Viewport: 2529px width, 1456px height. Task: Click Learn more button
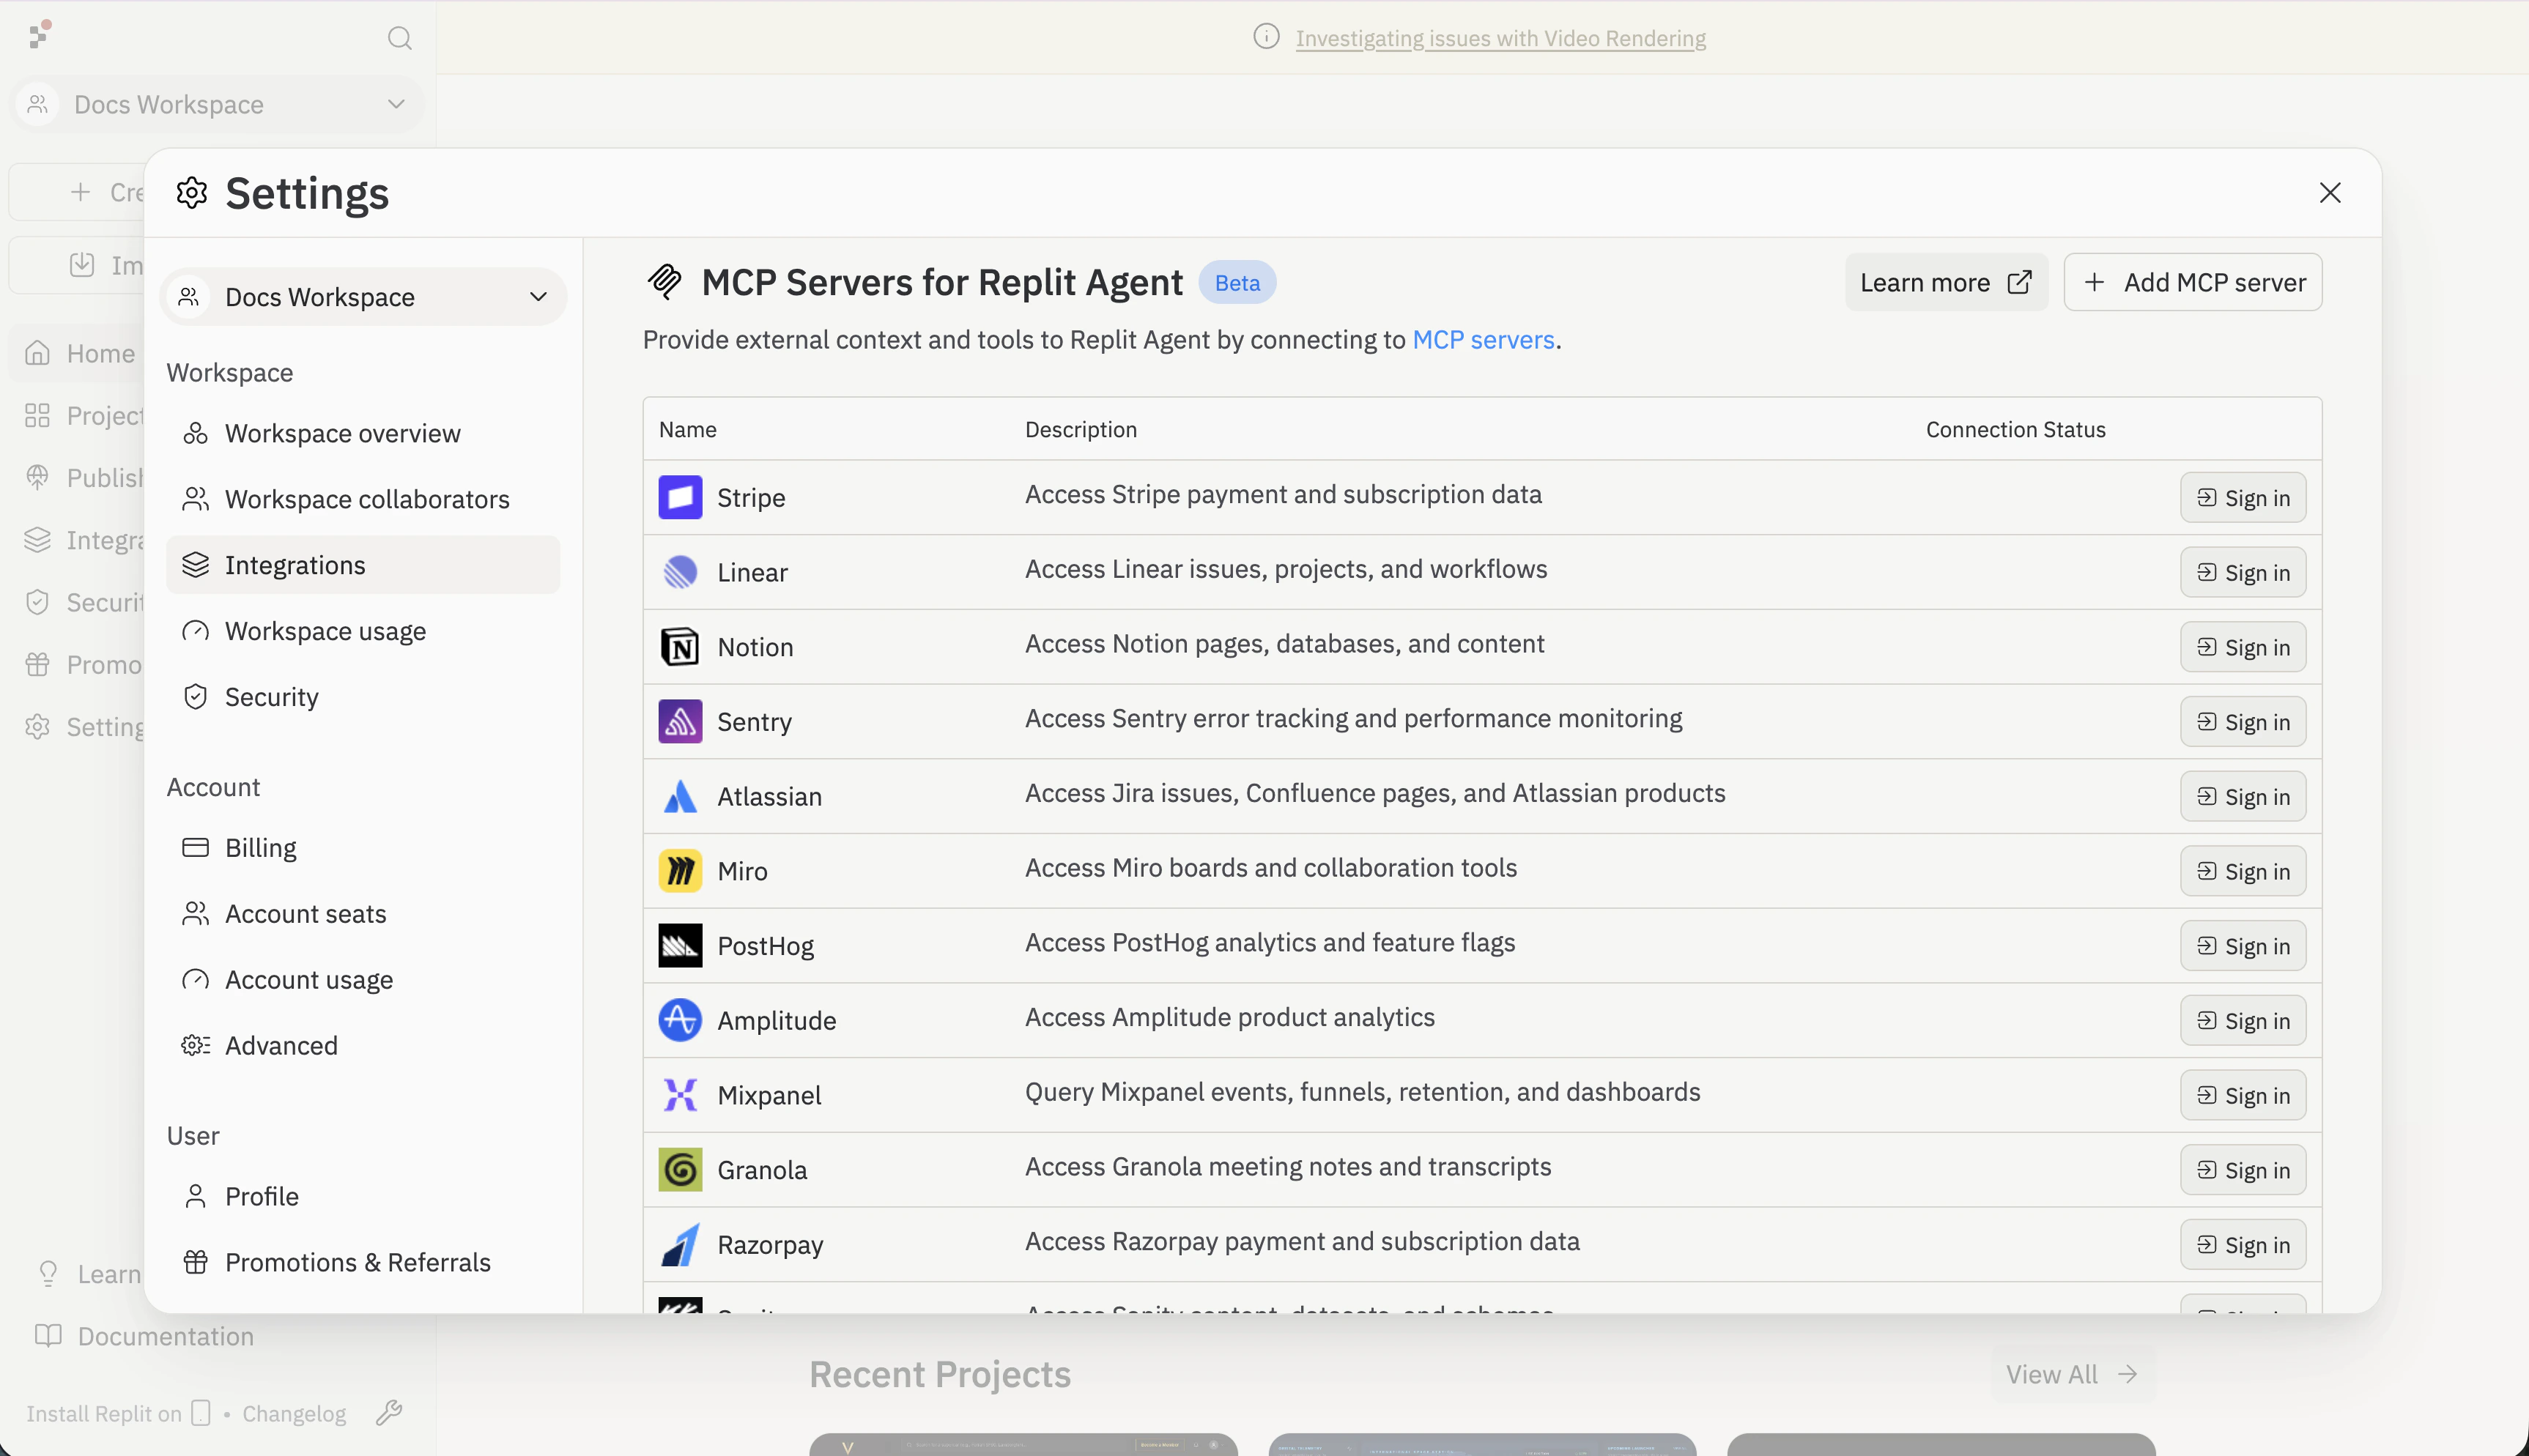click(x=1946, y=282)
